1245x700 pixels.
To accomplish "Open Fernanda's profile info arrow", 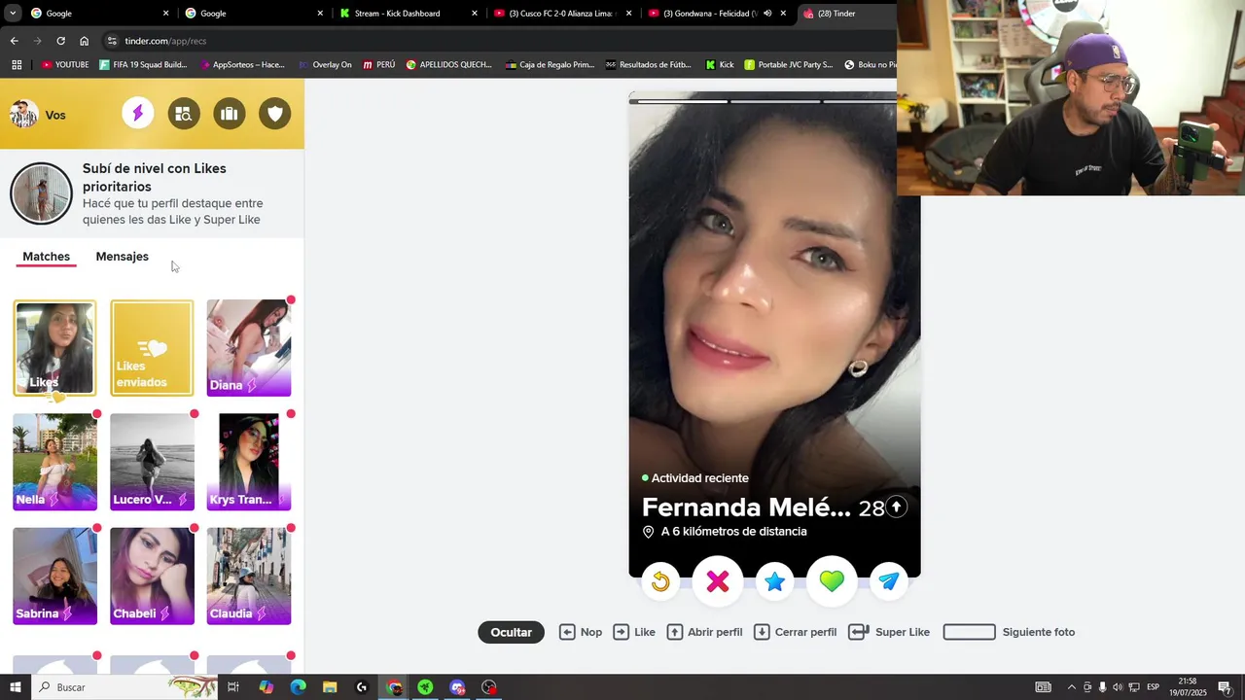I will point(897,507).
